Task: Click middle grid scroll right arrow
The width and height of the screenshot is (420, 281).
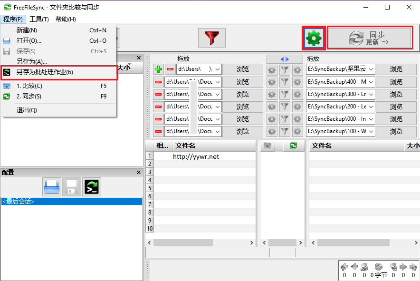Action: pos(301,242)
